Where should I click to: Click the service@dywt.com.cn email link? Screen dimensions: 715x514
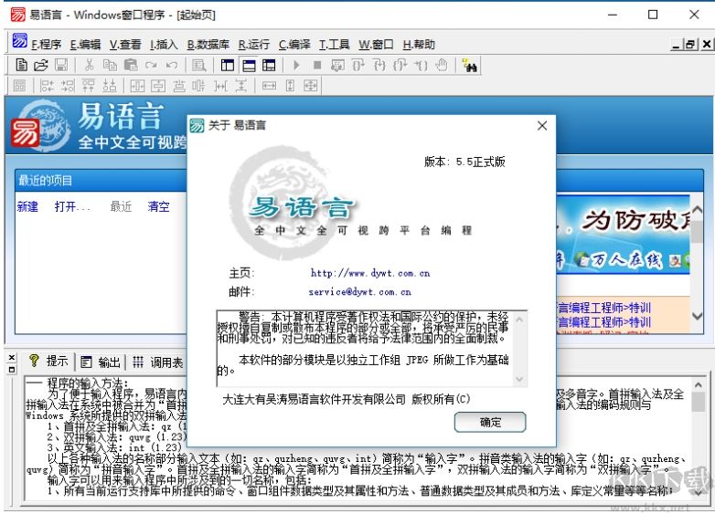pyautogui.click(x=359, y=292)
